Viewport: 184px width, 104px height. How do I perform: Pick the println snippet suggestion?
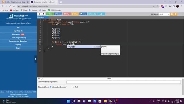[84, 47]
